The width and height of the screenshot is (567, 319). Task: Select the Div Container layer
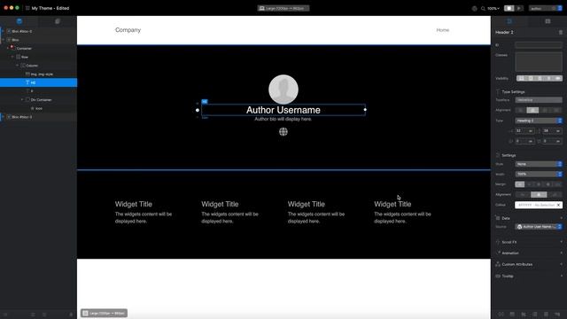38,100
